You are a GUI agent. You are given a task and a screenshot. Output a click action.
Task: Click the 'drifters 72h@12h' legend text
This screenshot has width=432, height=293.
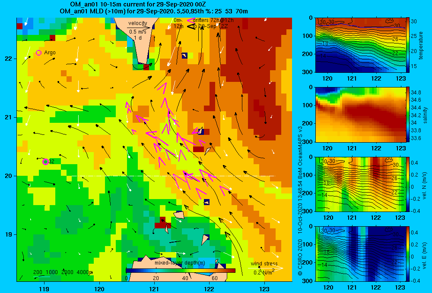(213, 20)
